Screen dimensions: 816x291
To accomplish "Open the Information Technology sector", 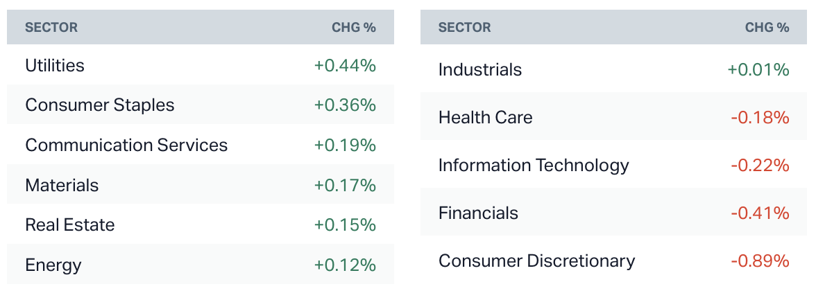I will click(534, 165).
